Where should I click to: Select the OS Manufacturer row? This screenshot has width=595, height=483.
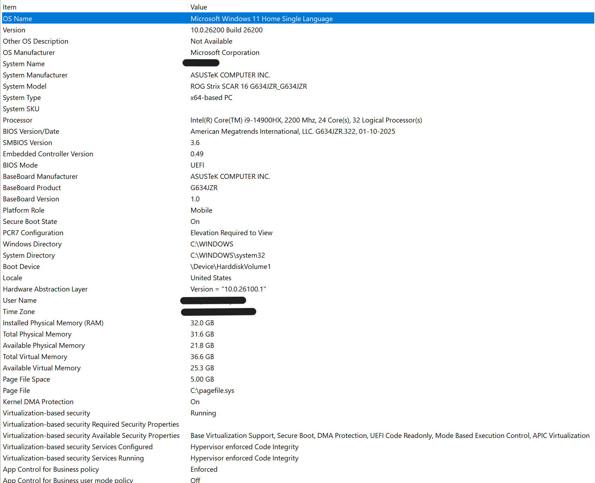point(298,52)
